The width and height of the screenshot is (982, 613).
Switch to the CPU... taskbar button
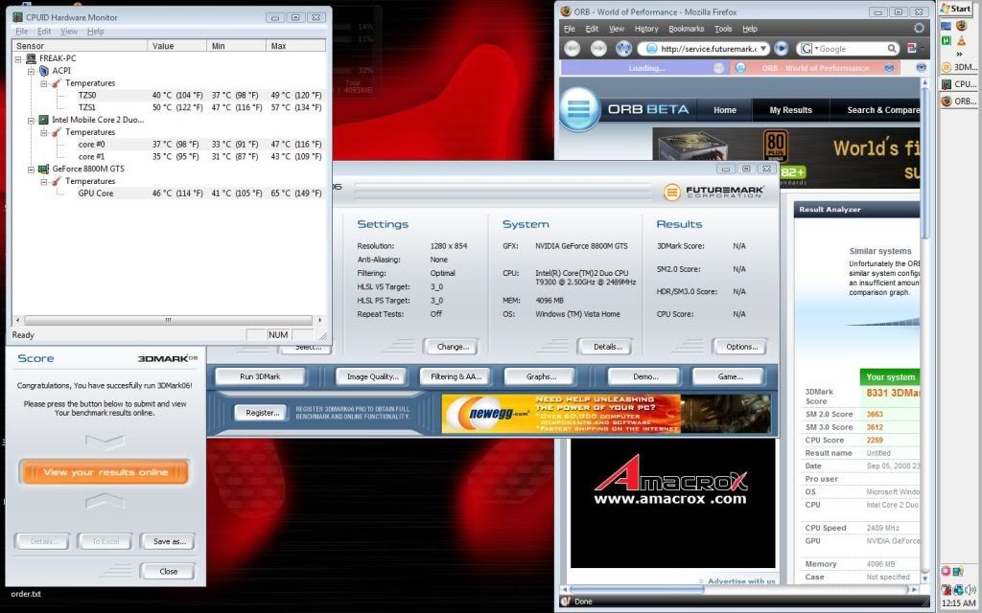point(958,84)
